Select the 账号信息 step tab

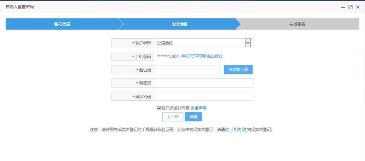(62, 24)
